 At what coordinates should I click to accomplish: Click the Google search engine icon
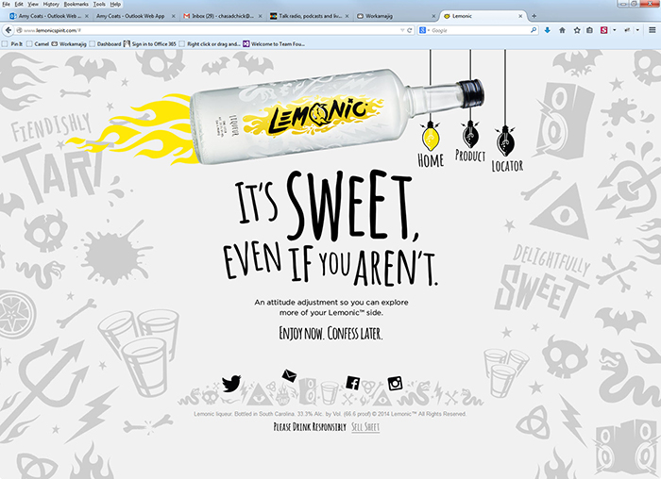click(422, 30)
